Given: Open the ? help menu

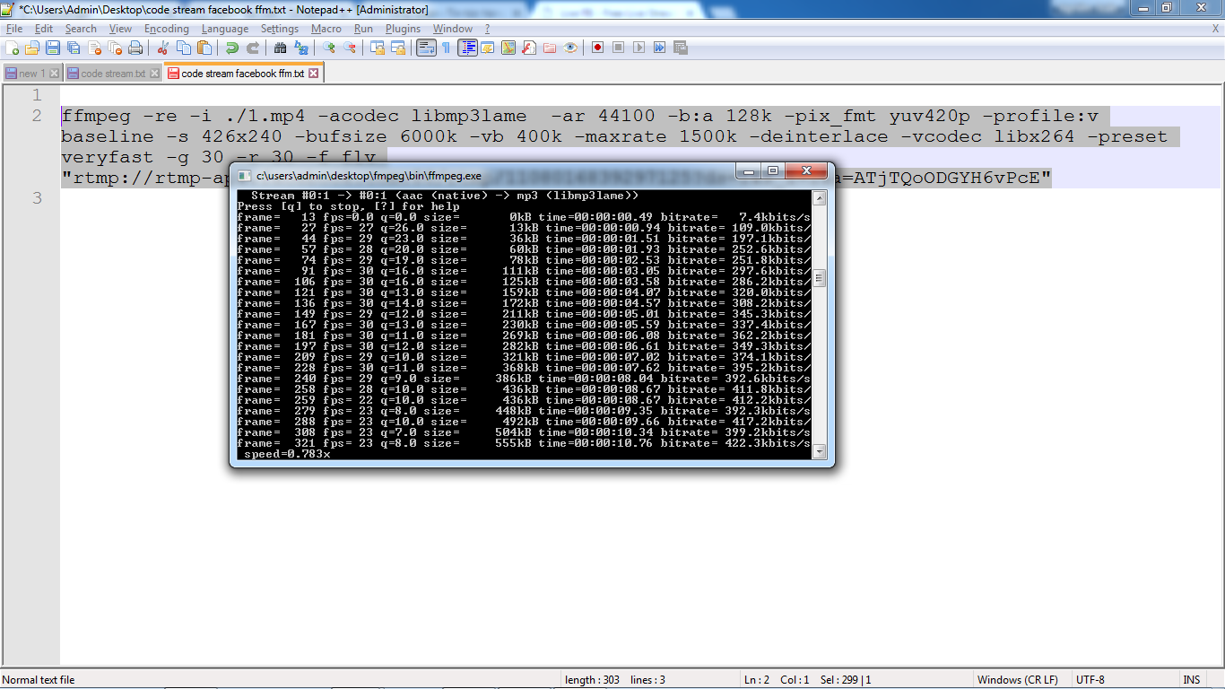Looking at the screenshot, I should point(488,29).
